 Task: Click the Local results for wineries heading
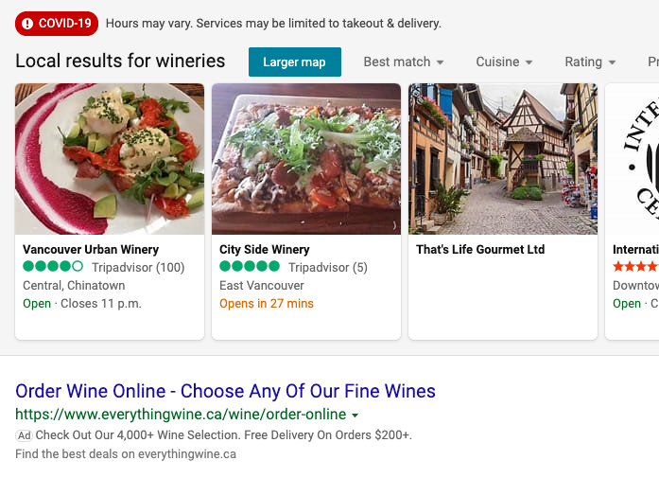[120, 62]
